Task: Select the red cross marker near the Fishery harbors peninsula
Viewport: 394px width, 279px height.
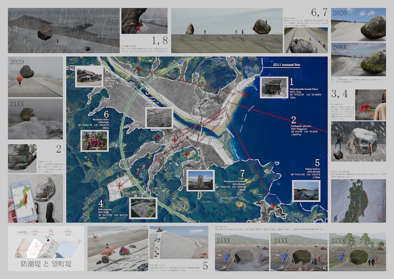Action: [x=273, y=205]
